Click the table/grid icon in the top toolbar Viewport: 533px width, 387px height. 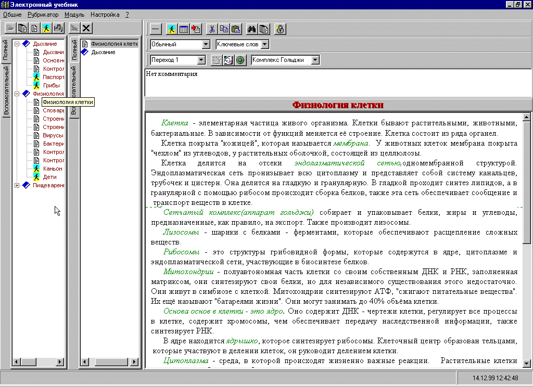(x=183, y=29)
